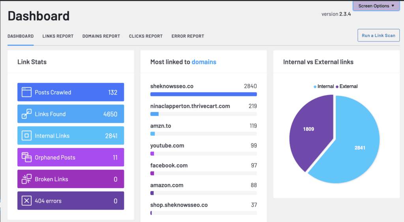Click the Links Found chain icon
Viewport: 404px width, 222px height.
click(26, 114)
